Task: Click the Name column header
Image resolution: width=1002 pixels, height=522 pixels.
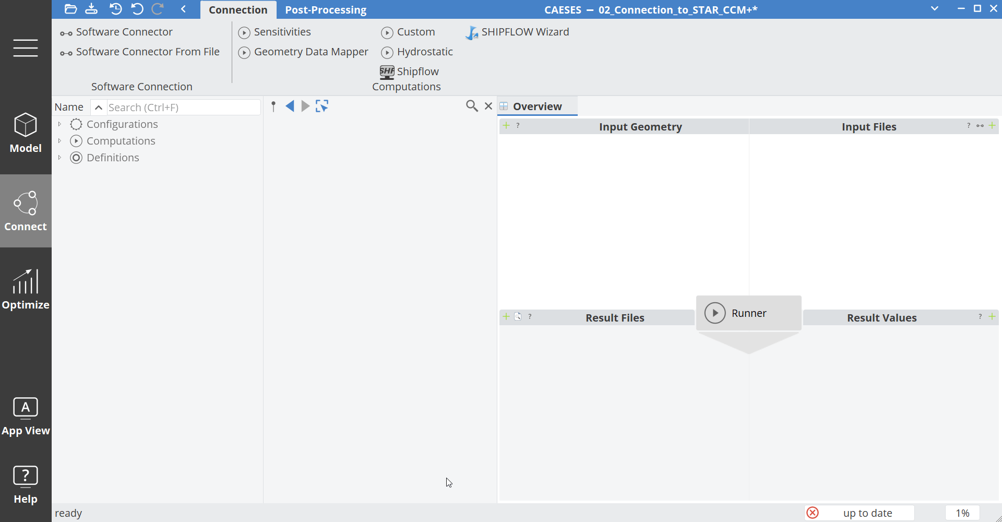Action: click(69, 107)
